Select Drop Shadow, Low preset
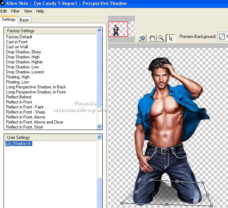This screenshot has height=208, width=228. tap(23, 67)
